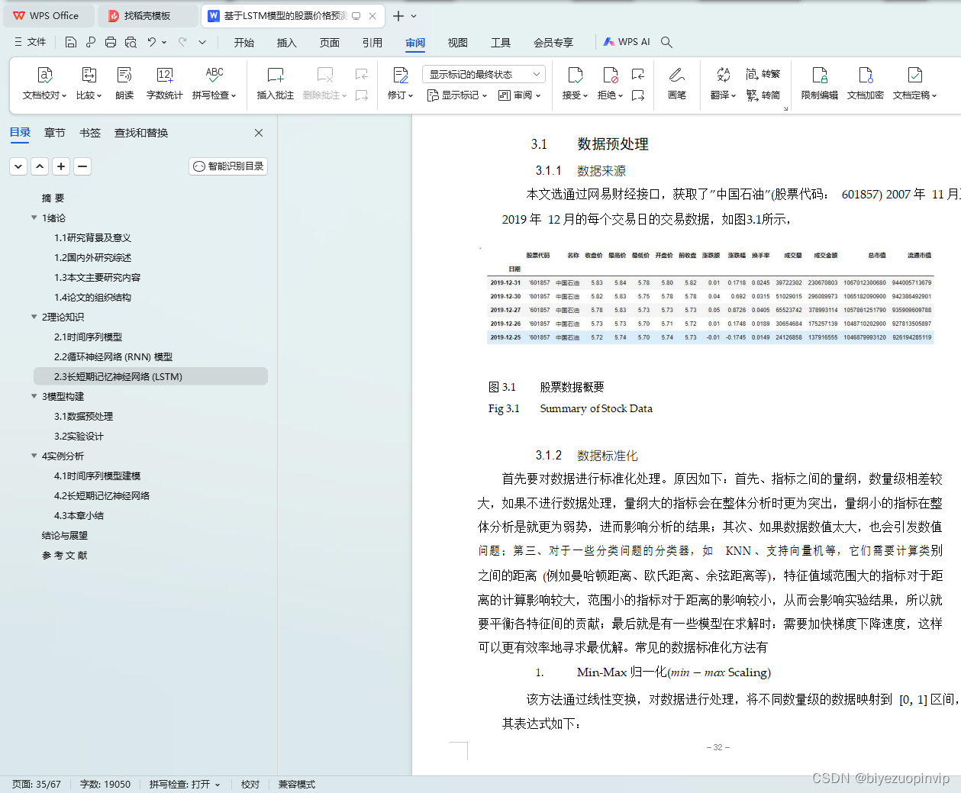961x793 pixels.
Task: Open the 引用 ribbon tab
Action: [x=372, y=42]
